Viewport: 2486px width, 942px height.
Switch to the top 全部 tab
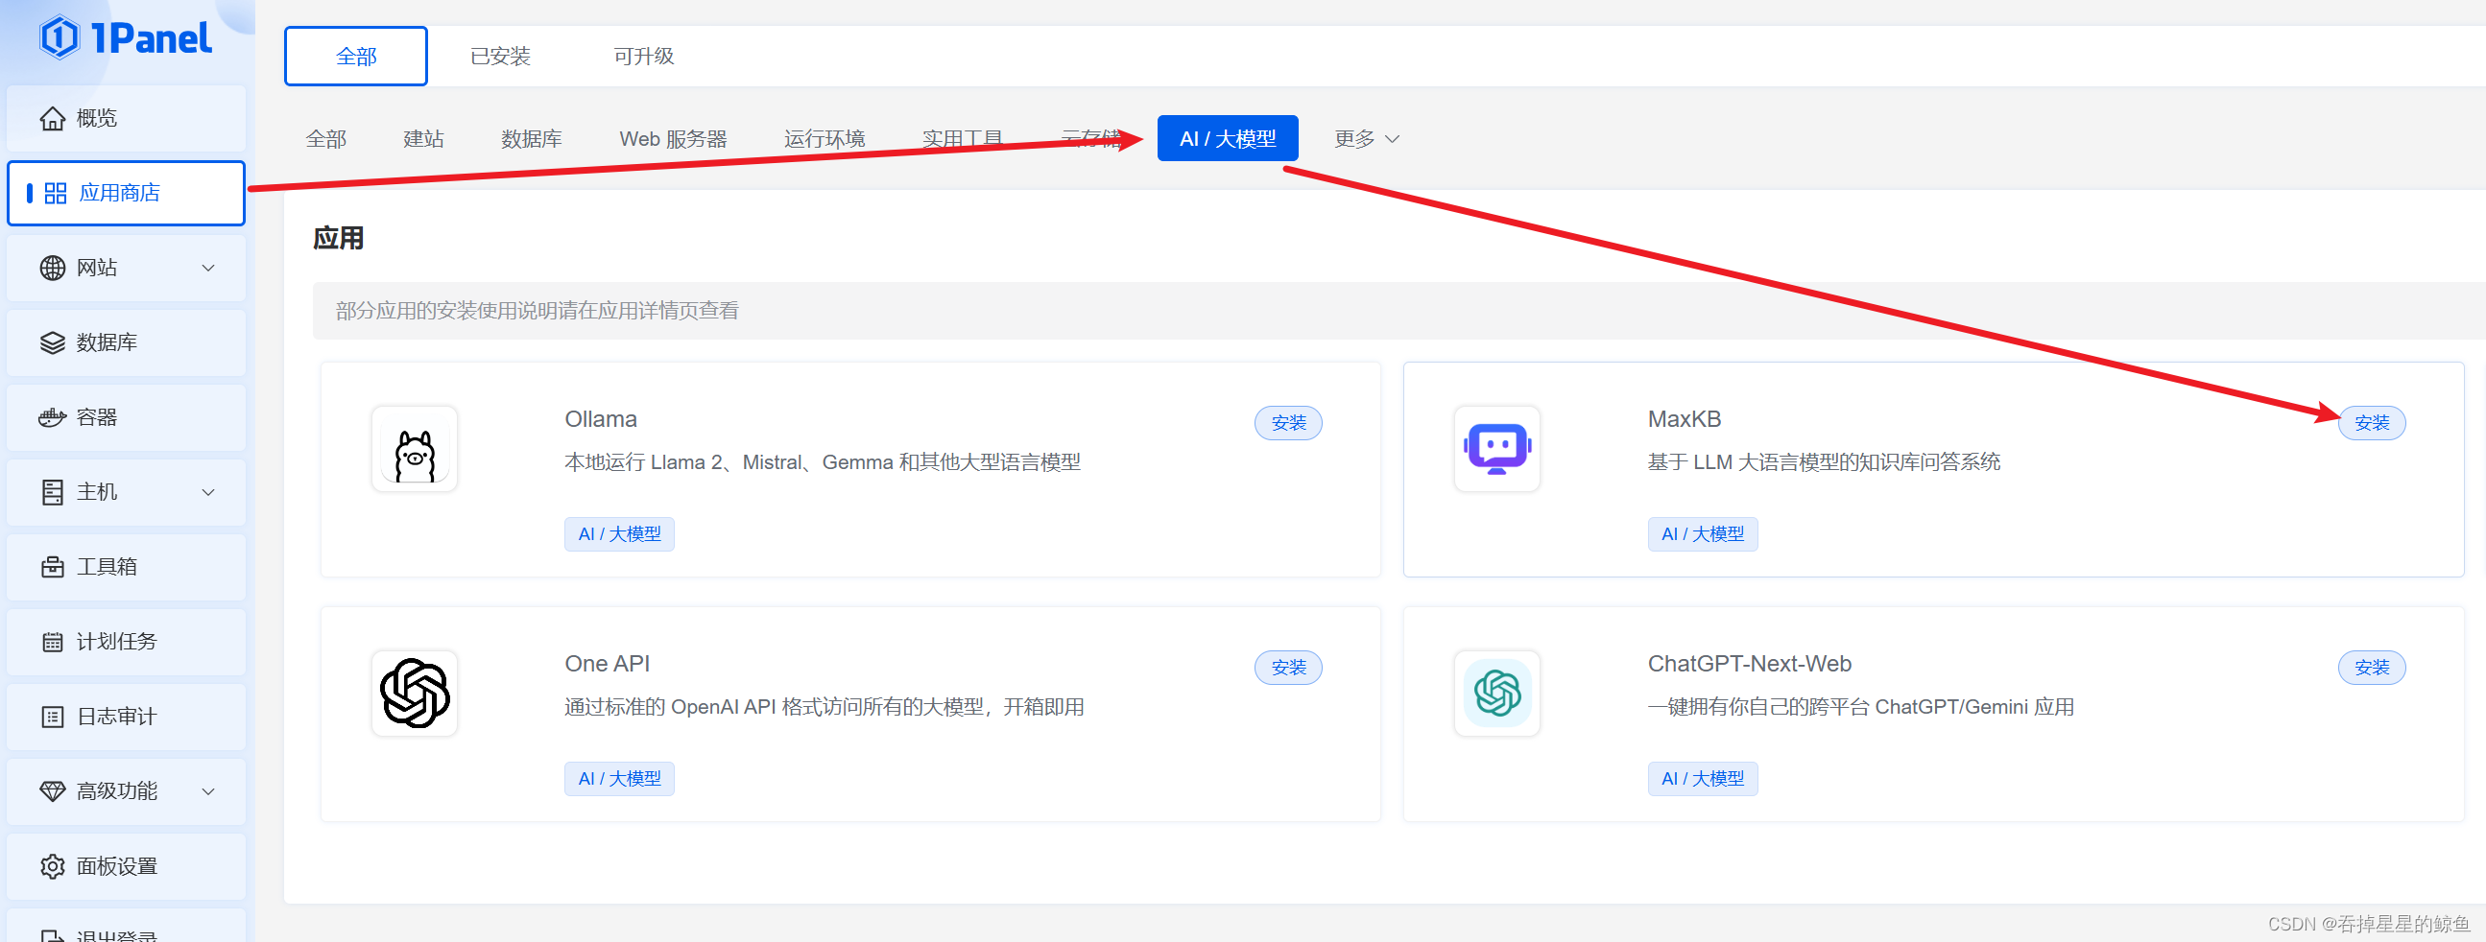coord(356,57)
